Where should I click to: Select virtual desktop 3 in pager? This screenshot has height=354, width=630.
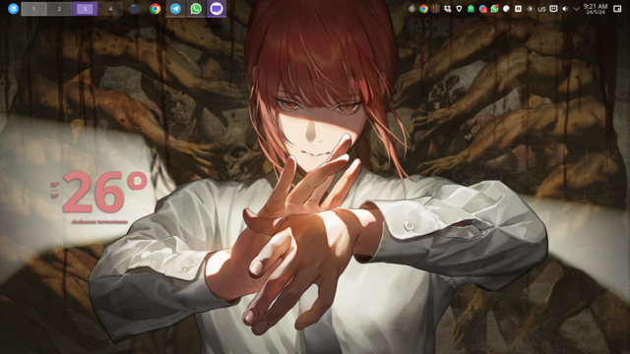[85, 9]
